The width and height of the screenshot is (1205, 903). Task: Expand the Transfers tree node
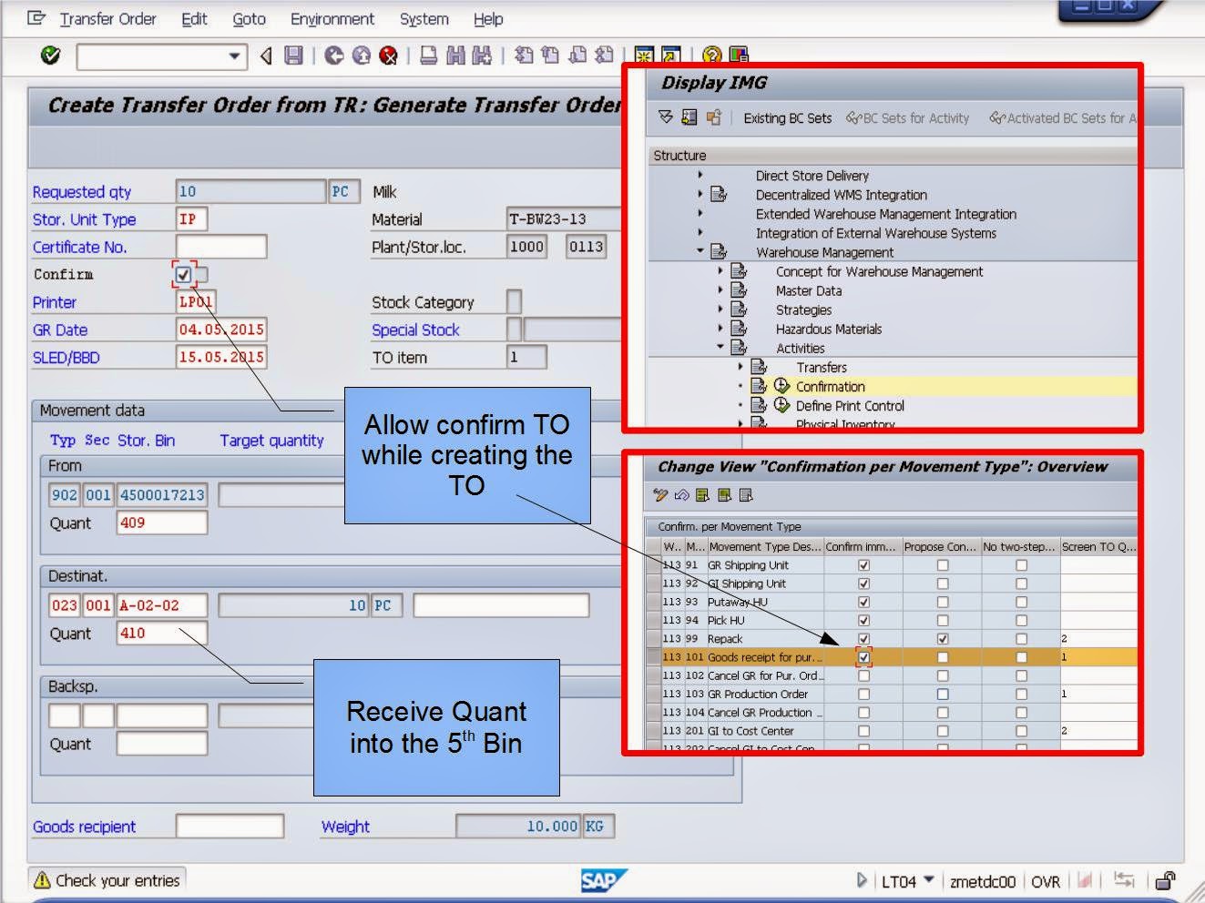741,367
